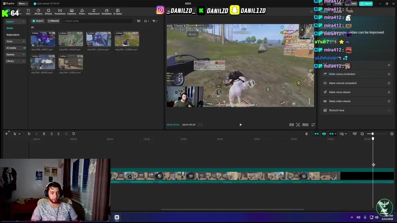Image resolution: width=397 pixels, height=223 pixels.
Task: Delete the selected timeline clip
Action: pyautogui.click(x=66, y=134)
